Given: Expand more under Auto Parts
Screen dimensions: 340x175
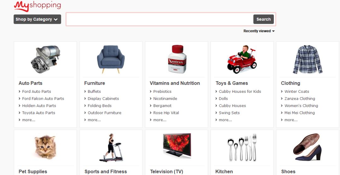Looking at the screenshot, I should pyautogui.click(x=29, y=120).
